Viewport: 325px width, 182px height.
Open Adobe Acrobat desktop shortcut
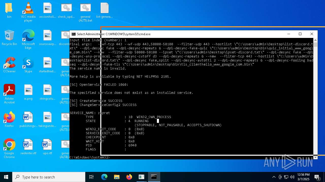tap(9, 94)
